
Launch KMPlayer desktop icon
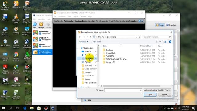[x=5, y=81]
